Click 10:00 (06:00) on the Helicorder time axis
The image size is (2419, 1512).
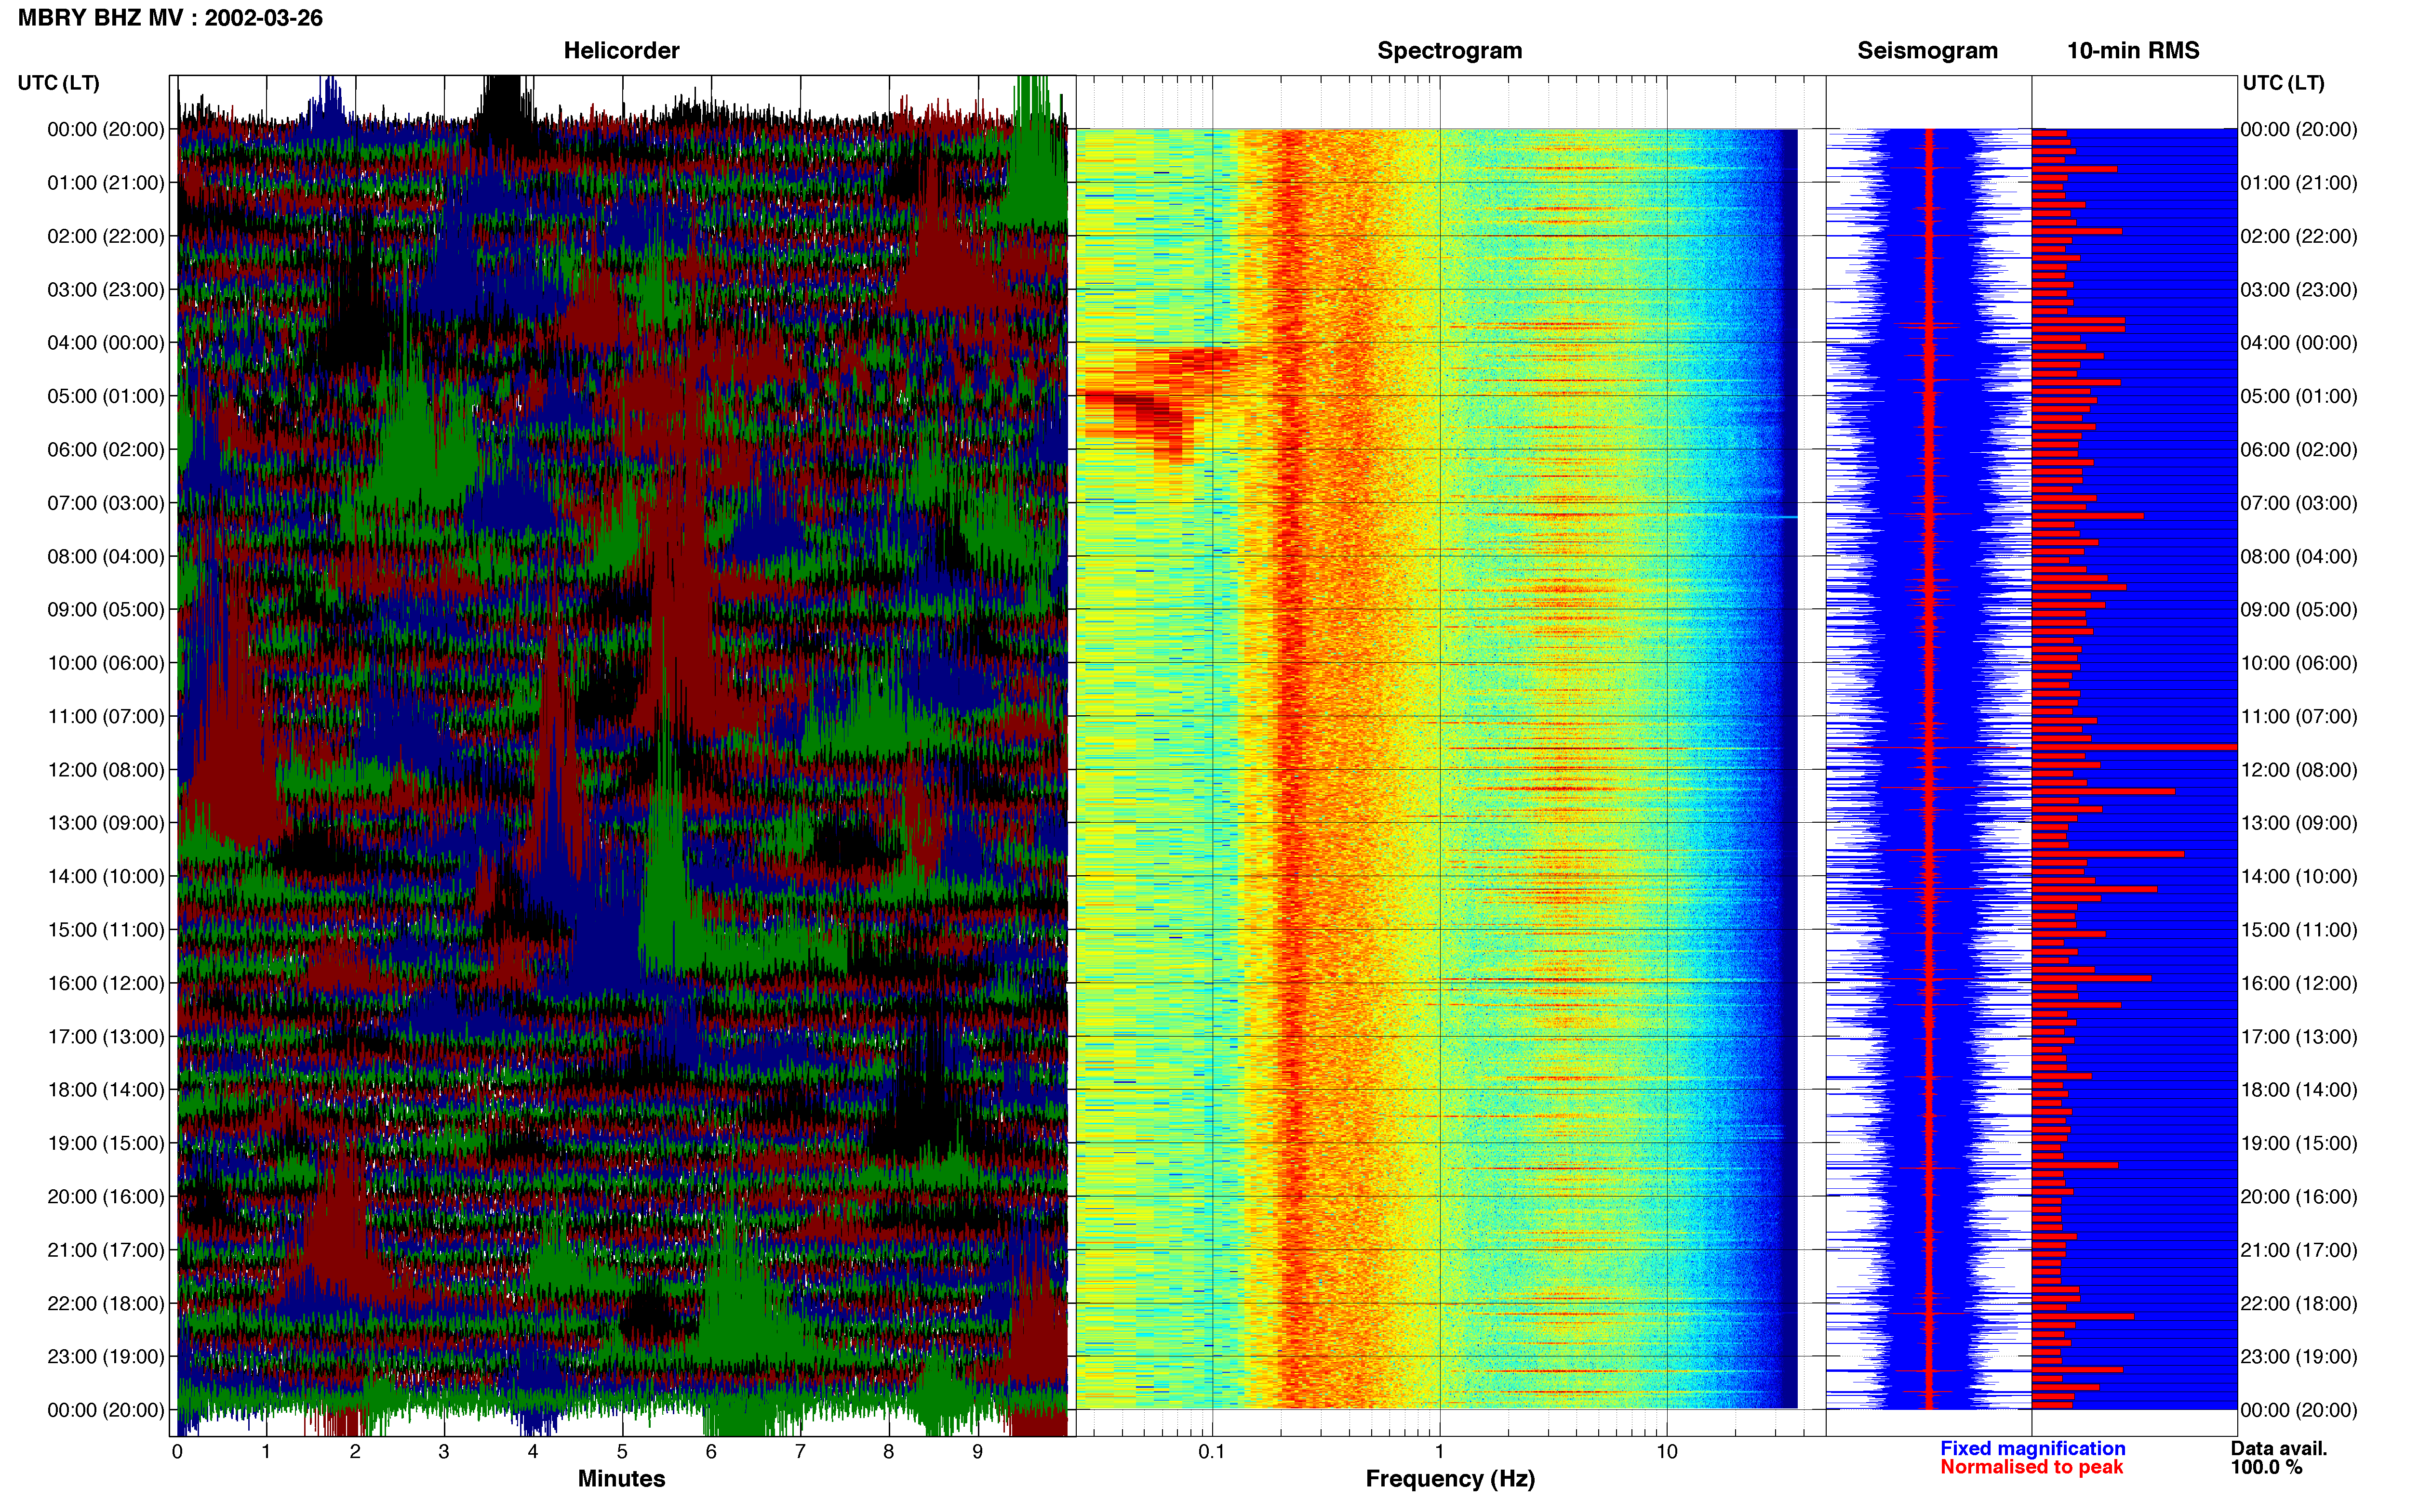coord(106,663)
